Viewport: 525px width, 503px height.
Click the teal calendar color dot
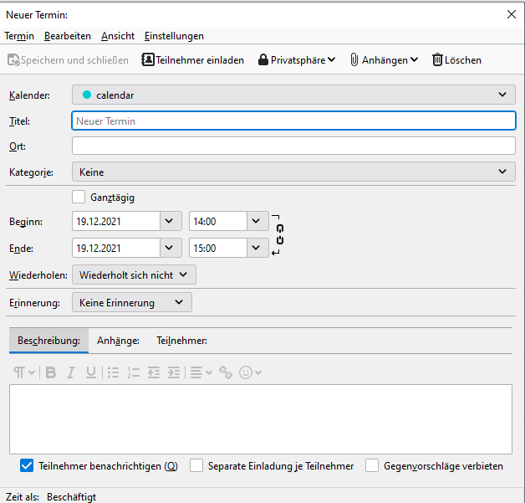click(87, 95)
